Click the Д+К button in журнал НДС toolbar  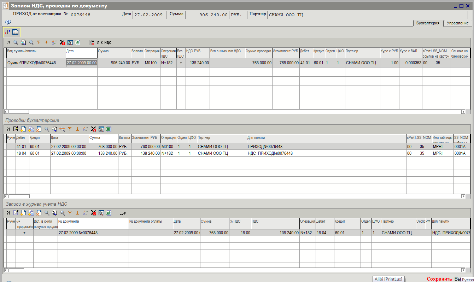point(123,213)
